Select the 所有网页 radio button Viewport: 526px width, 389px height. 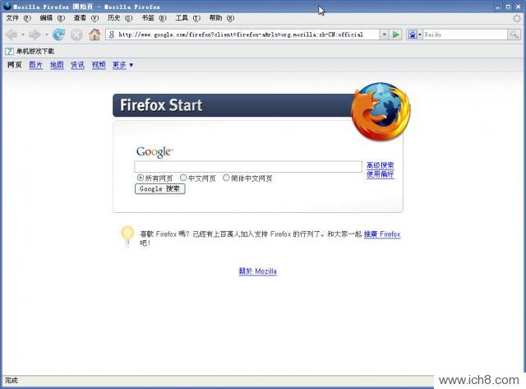[141, 178]
